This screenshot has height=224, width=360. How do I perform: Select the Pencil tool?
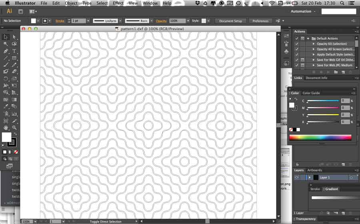pyautogui.click(x=14, y=65)
